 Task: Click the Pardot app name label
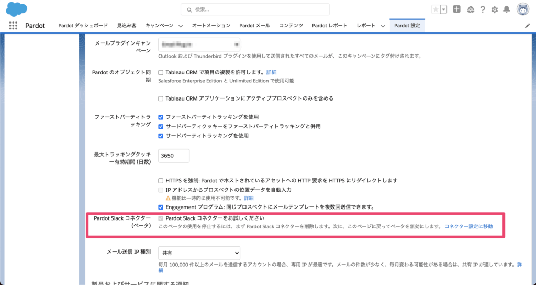click(35, 26)
